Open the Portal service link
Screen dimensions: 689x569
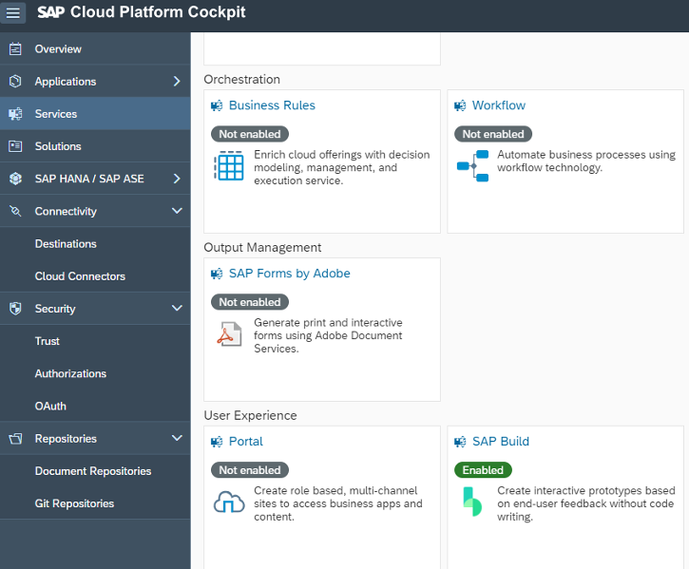click(x=245, y=442)
